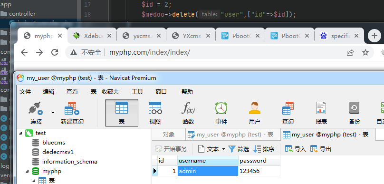This screenshot has width=384, height=184.
Task: Click the address bar URL myphp.com/index/index/
Action: [150, 52]
